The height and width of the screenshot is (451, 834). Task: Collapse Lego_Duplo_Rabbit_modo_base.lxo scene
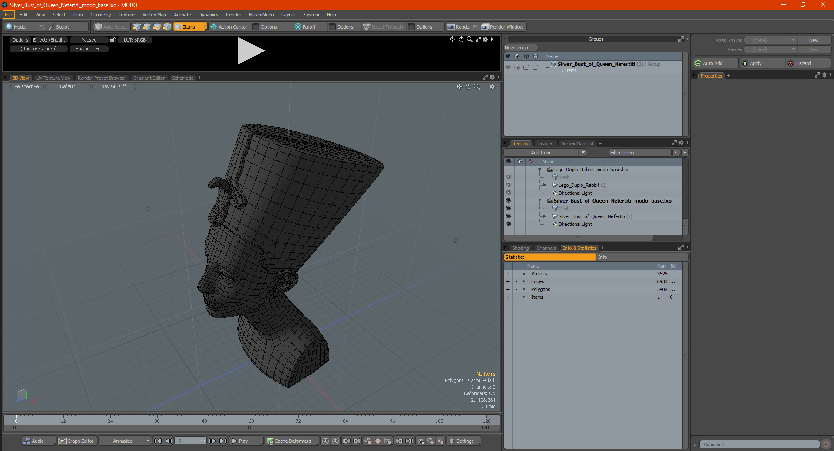pyautogui.click(x=540, y=170)
